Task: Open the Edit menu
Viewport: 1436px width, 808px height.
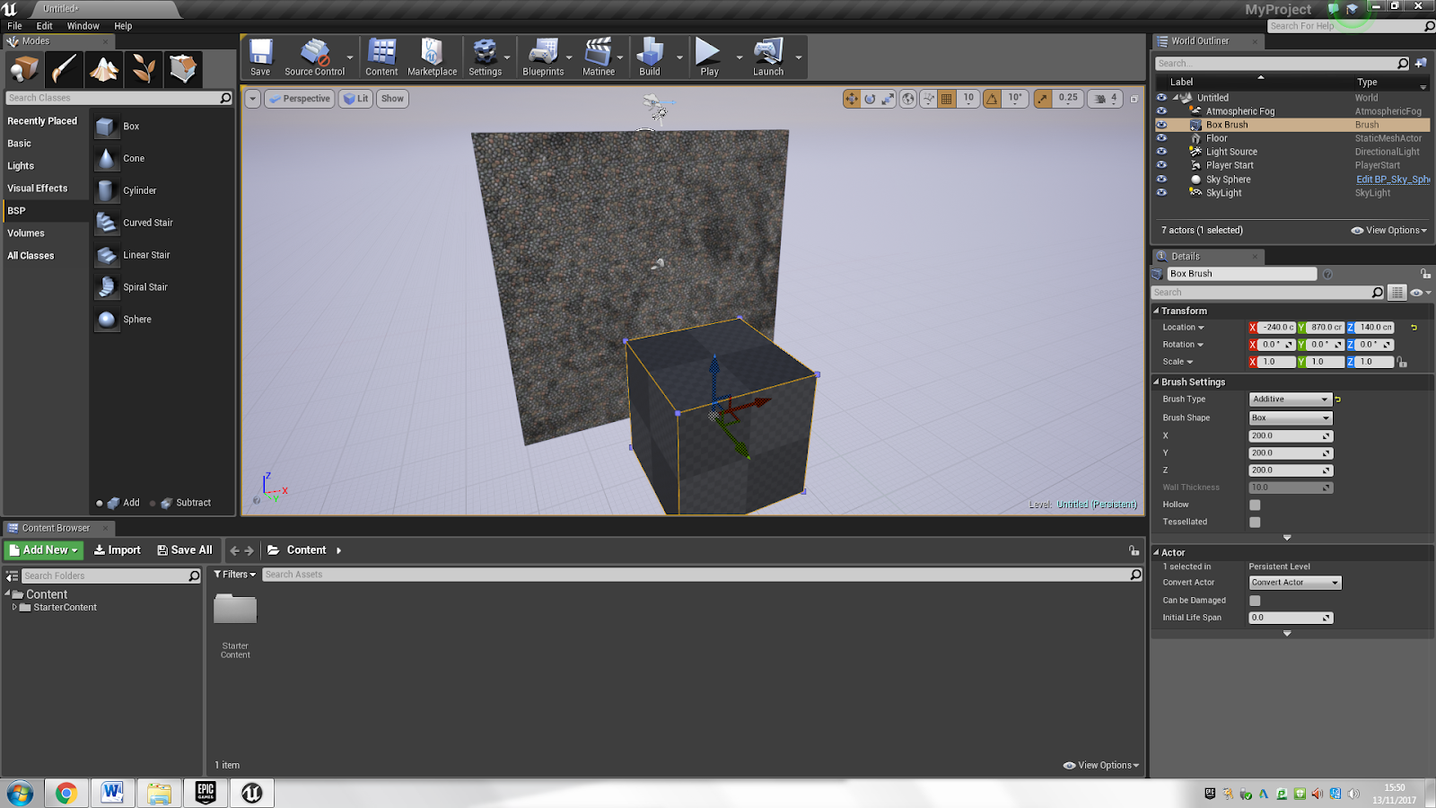Action: pos(44,26)
